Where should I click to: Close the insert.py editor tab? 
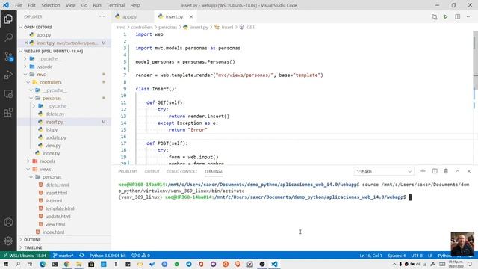click(191, 16)
